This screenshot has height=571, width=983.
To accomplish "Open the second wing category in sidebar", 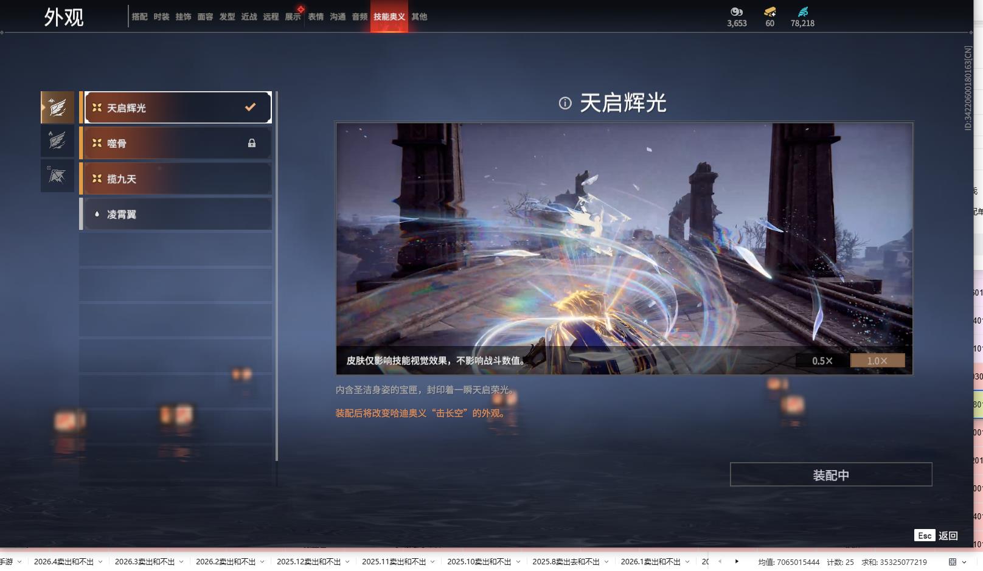I will pos(57,141).
